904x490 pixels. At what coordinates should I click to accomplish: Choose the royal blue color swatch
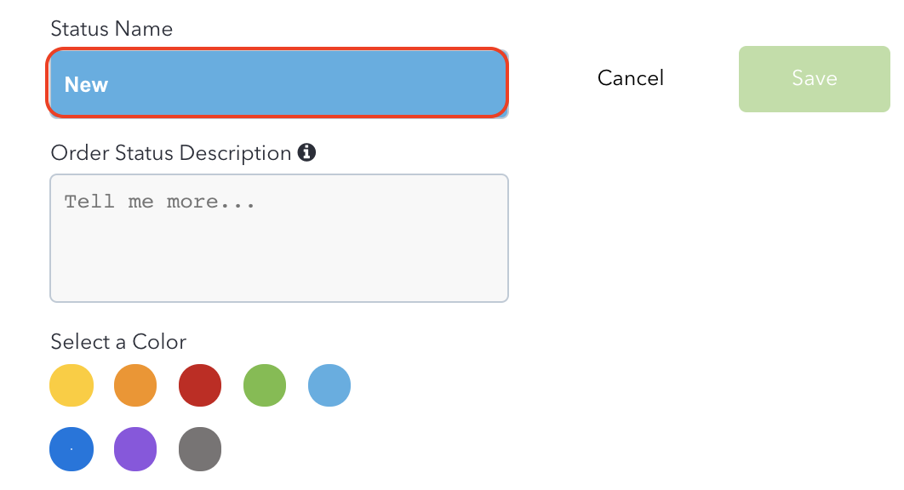[72, 449]
